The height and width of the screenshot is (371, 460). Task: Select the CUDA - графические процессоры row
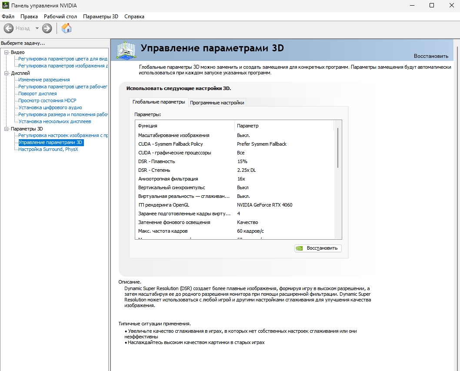235,153
